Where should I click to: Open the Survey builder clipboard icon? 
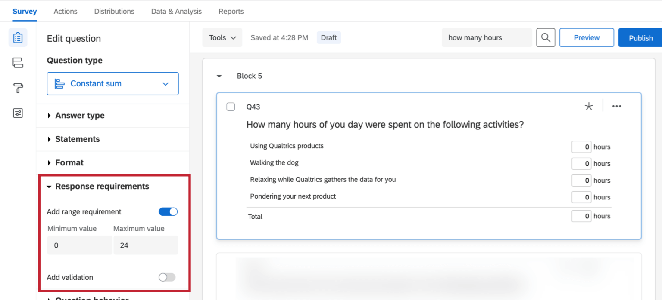18,38
